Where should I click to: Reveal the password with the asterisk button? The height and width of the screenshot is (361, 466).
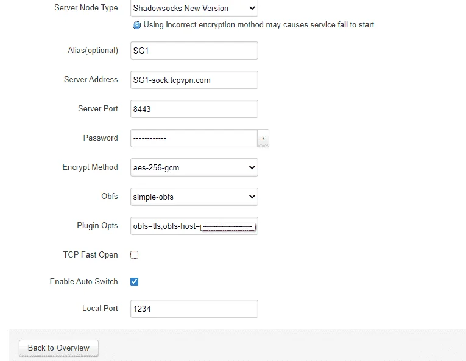(263, 138)
